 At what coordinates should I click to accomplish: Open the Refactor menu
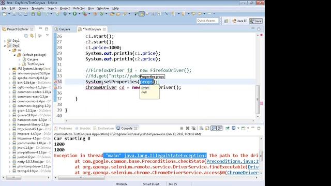coord(79,8)
